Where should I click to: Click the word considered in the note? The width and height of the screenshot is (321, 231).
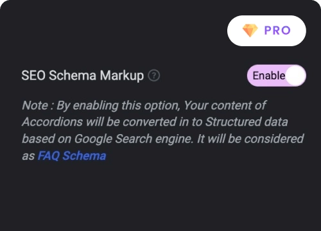click(x=274, y=139)
